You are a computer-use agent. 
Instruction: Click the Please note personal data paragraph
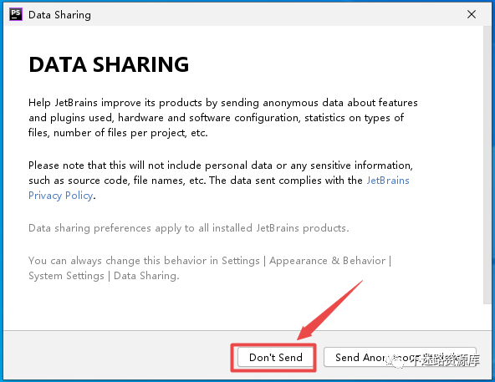click(221, 181)
